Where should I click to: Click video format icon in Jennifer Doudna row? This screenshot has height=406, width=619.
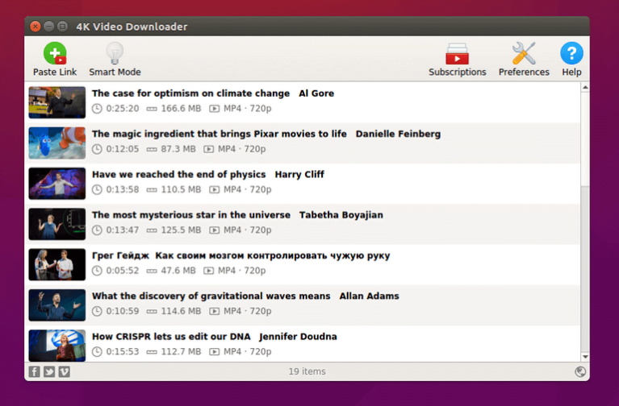[x=215, y=352]
